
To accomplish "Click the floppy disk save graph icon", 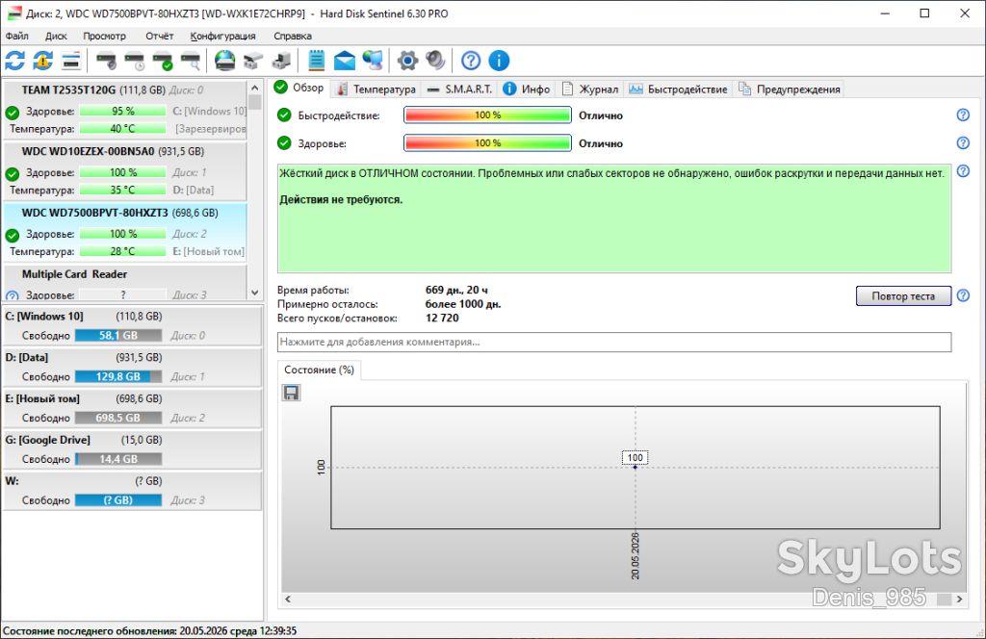I will pyautogui.click(x=291, y=393).
